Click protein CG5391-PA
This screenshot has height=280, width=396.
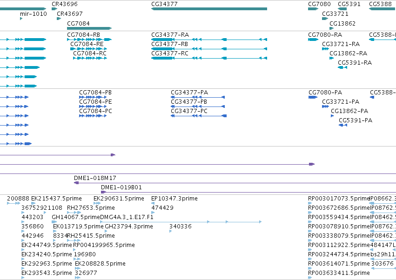[343, 125]
